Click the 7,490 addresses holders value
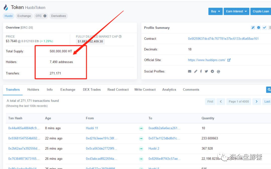Image resolution: width=271 pixels, height=169 pixels. (61, 62)
